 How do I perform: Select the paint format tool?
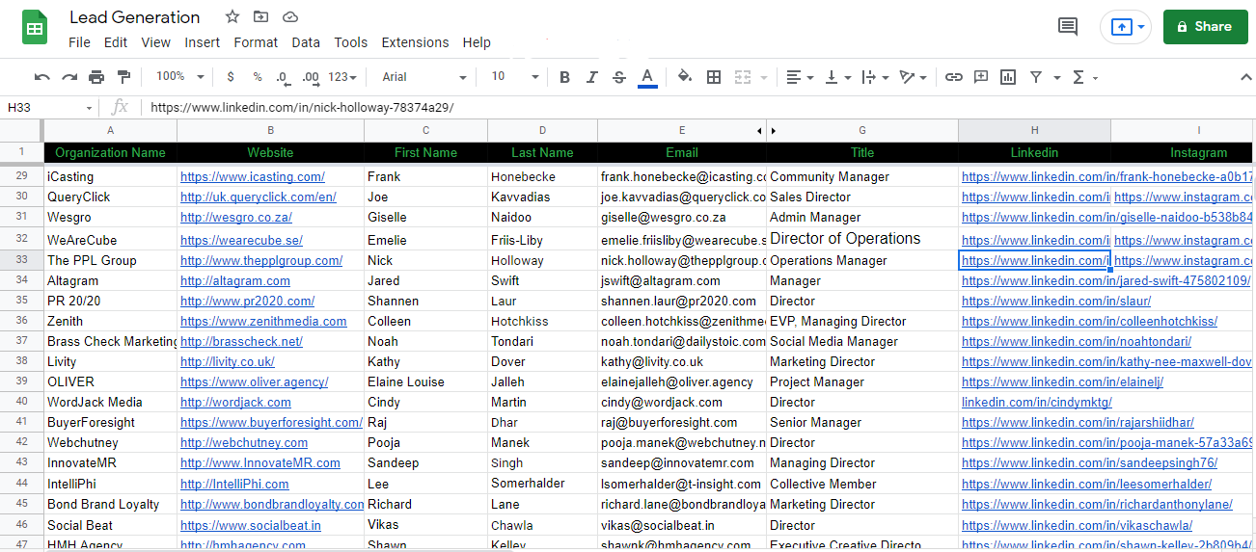(123, 77)
